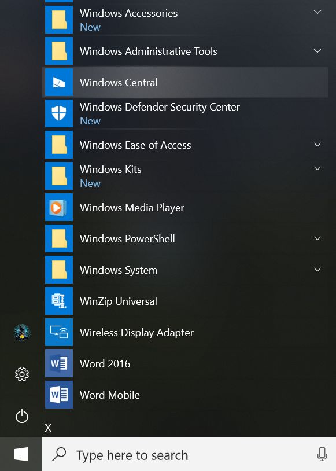Select the Word 2016 label
The width and height of the screenshot is (336, 471).
coord(105,364)
